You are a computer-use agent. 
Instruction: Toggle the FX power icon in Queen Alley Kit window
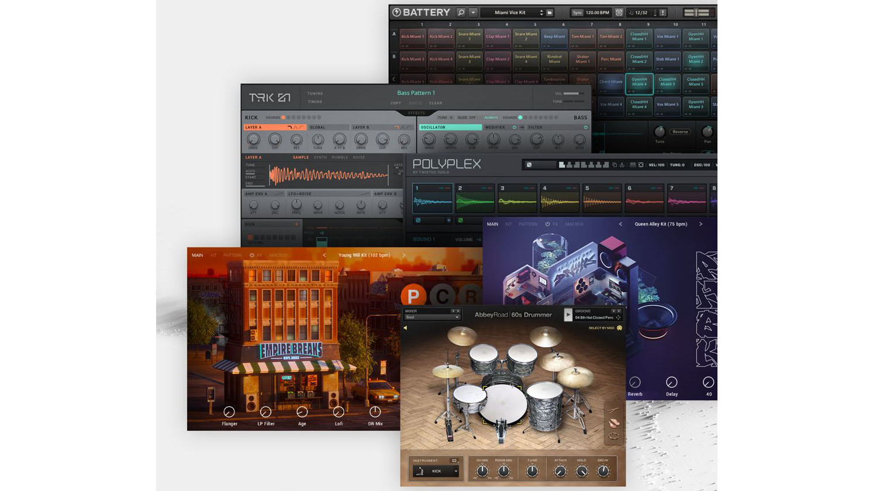pos(547,224)
